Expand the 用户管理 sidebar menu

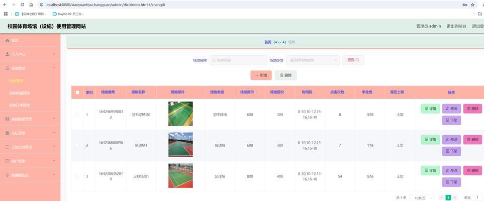[30, 161]
